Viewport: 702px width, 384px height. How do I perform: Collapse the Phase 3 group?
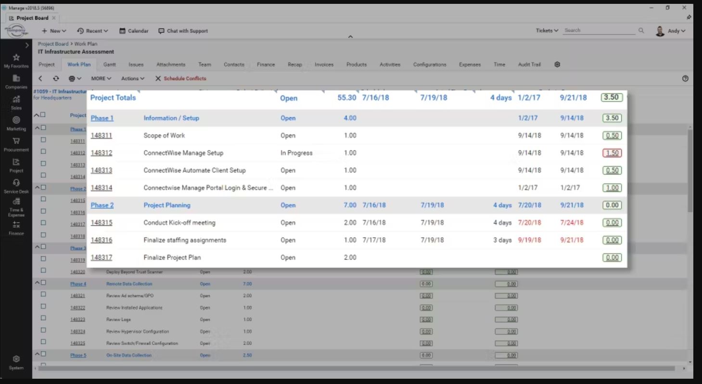point(36,247)
